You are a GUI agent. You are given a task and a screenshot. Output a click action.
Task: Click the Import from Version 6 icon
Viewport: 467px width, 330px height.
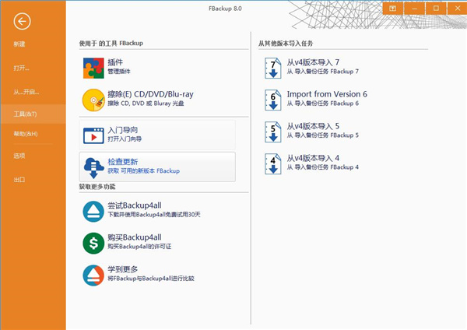pos(273,99)
